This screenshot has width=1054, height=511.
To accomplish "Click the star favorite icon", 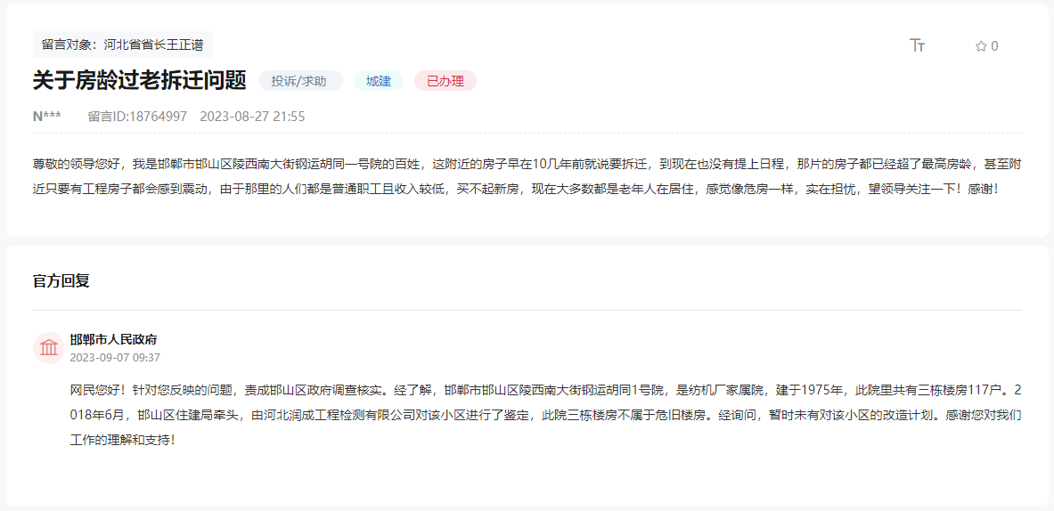I will pyautogui.click(x=981, y=46).
